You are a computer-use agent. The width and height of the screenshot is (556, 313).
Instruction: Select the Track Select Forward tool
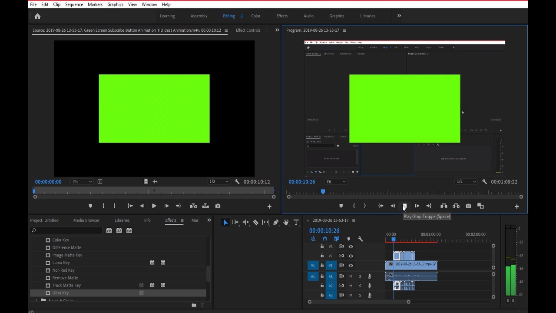[235, 222]
